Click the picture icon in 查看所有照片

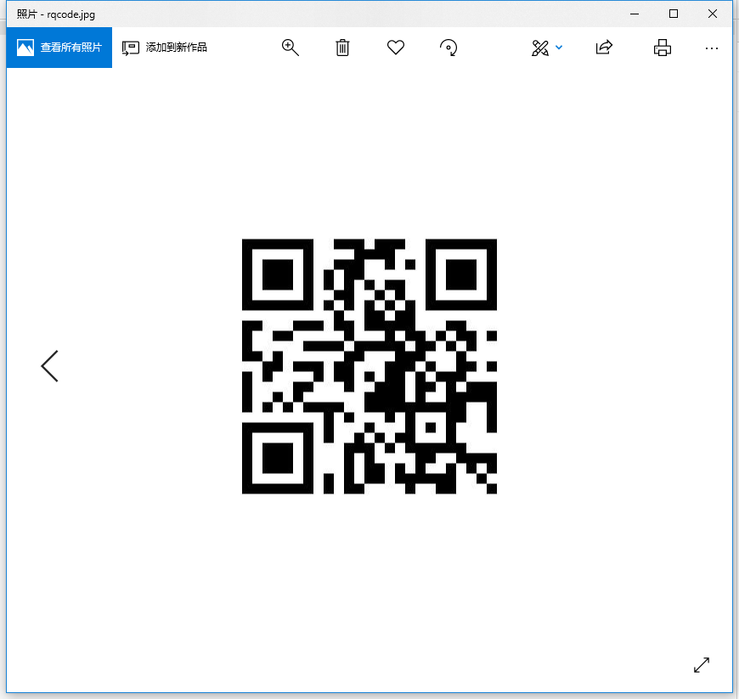[x=25, y=47]
